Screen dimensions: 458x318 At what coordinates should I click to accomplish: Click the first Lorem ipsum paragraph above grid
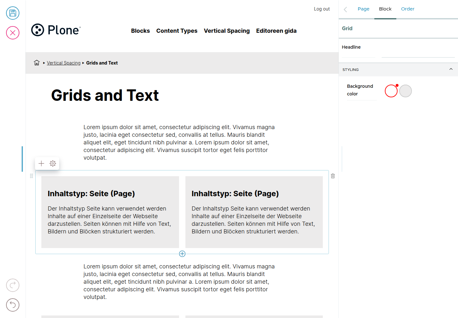click(x=179, y=142)
